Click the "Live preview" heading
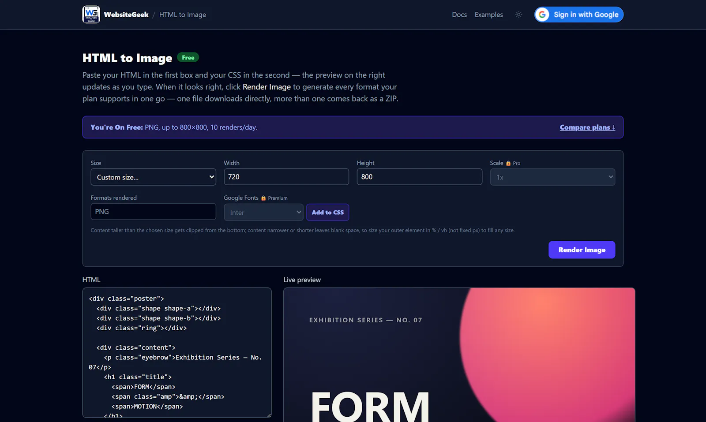This screenshot has height=422, width=706. [302, 280]
